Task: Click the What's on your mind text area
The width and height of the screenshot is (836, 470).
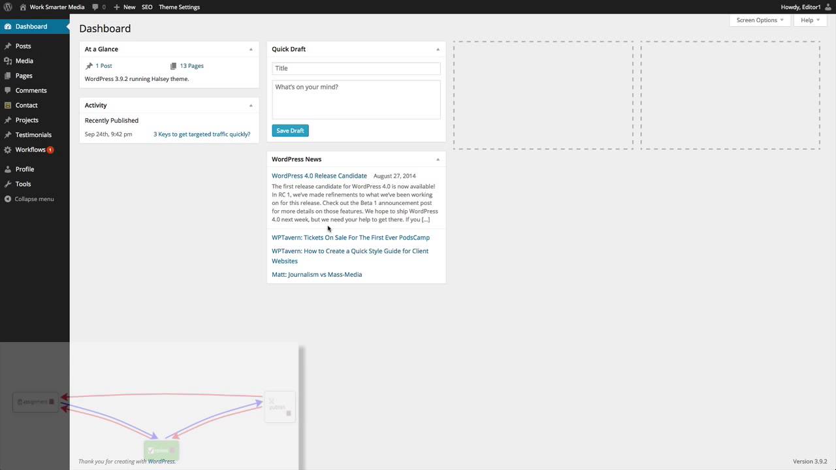Action: pos(356,100)
